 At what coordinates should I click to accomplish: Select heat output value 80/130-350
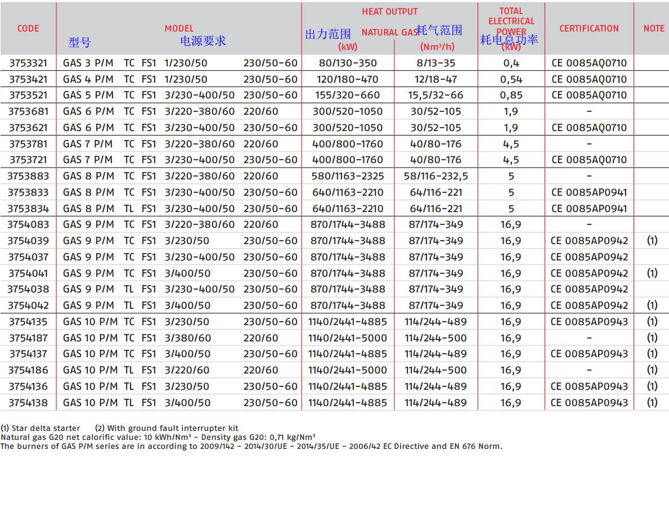(x=348, y=63)
